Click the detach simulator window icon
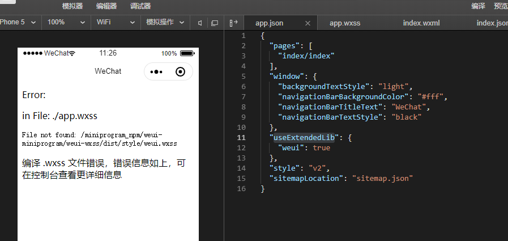 coord(215,23)
